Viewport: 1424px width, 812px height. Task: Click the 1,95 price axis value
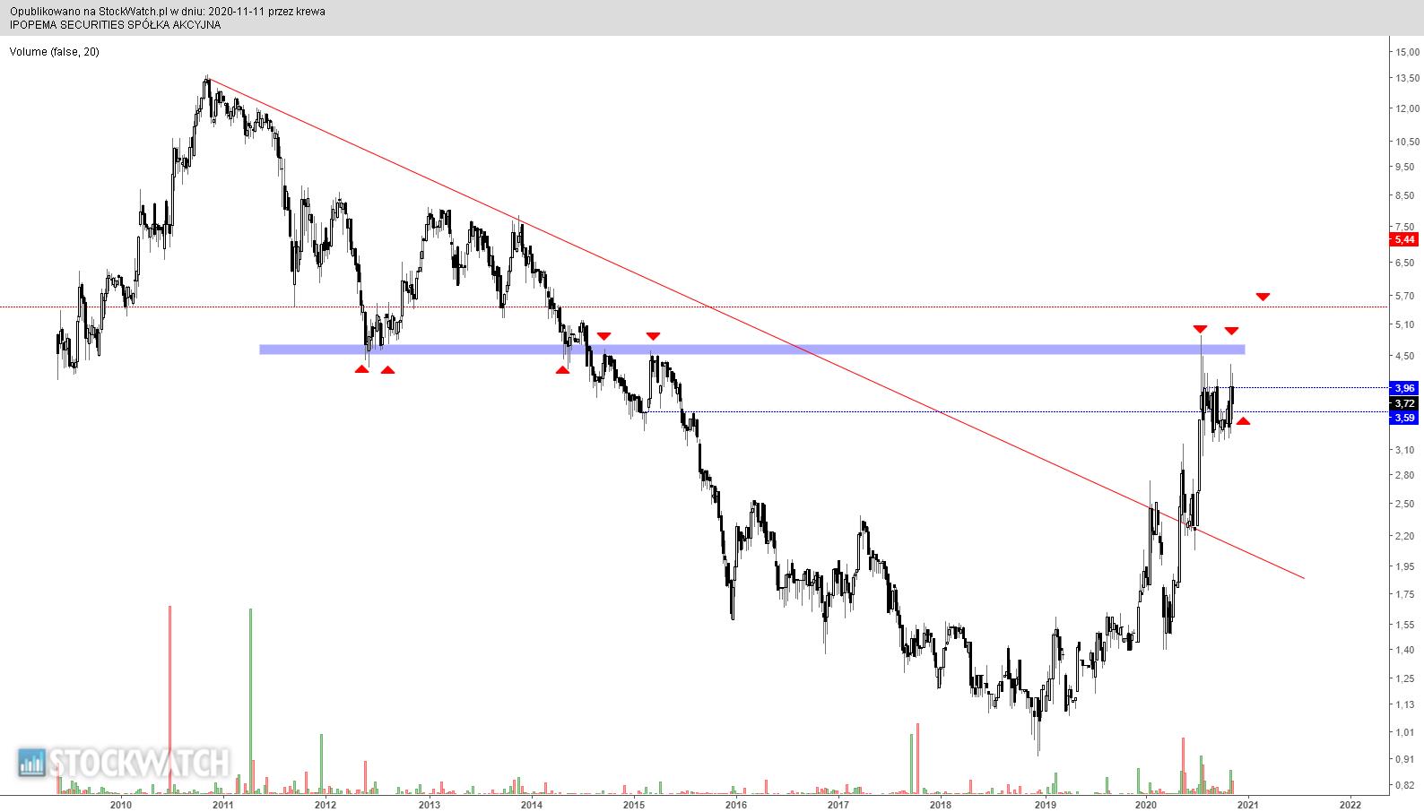coord(1407,566)
